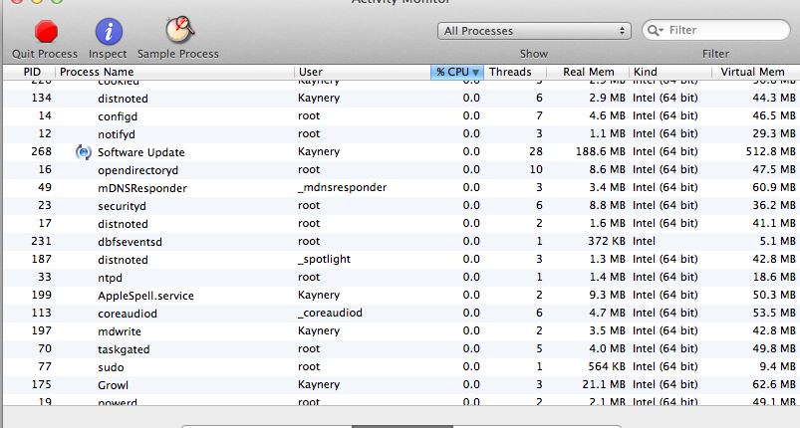The width and height of the screenshot is (800, 428).
Task: Sort by the User column header
Action: pyautogui.click(x=363, y=72)
